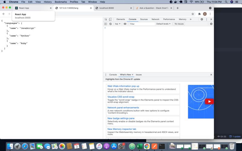This screenshot has height=151, width=242.
Task: Switch to the Performance tab
Action: [x=169, y=19]
